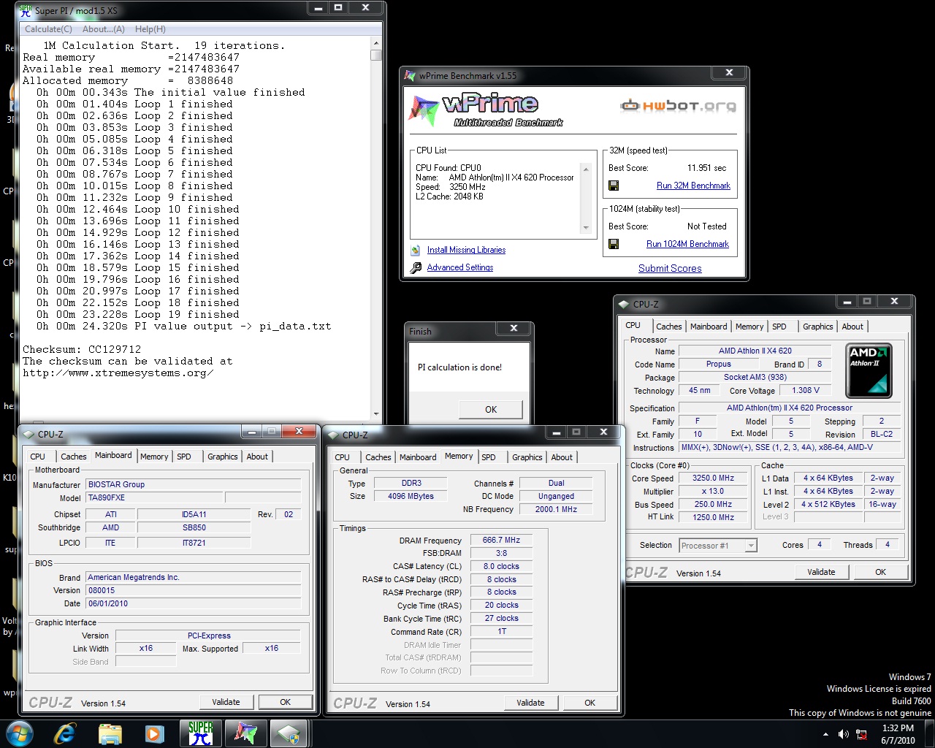Click the wPrime logo graphic
The image size is (935, 748).
(486, 110)
